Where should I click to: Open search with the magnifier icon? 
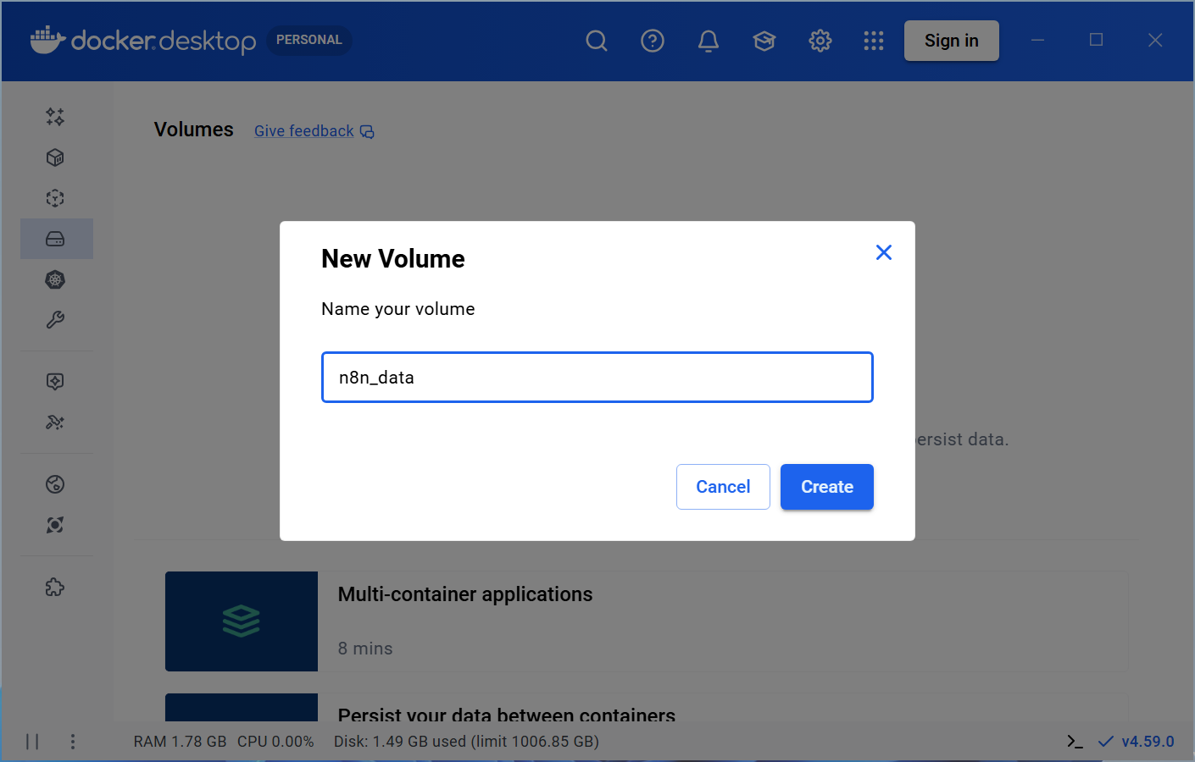point(597,40)
